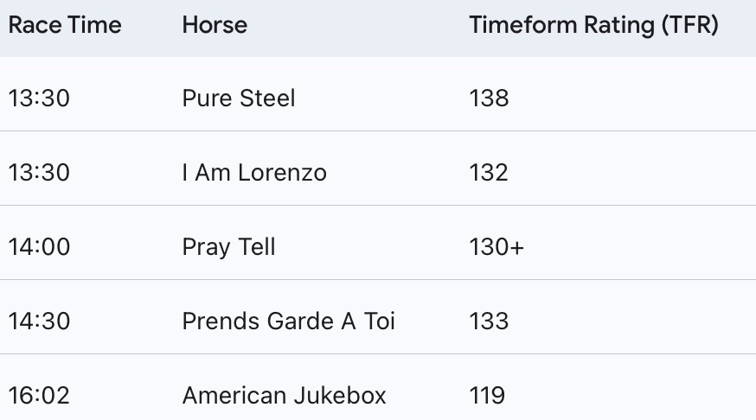Click the I Am Lorenzo horse name
This screenshot has width=756, height=420.
[x=254, y=173]
